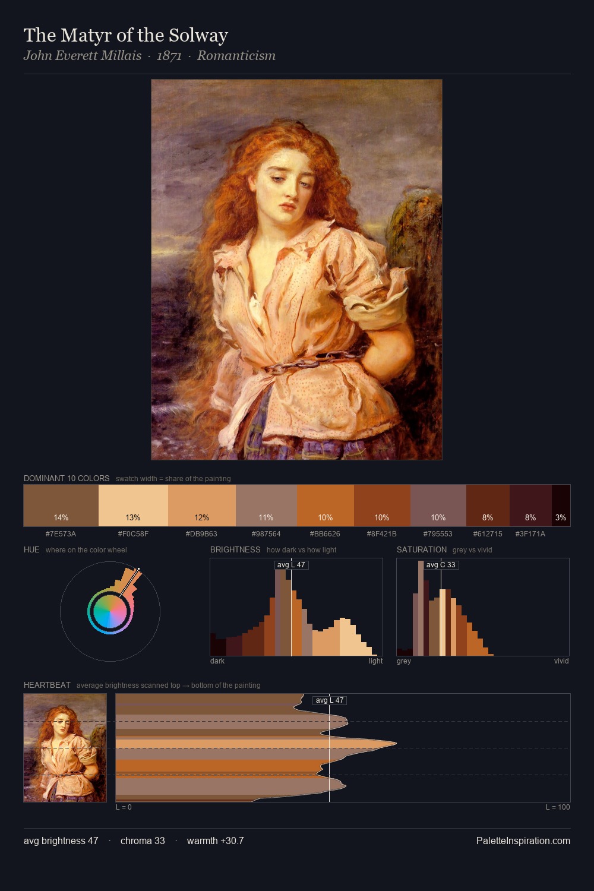Select the 3% near-black swatch
Viewport: 594px width, 891px height.
pyautogui.click(x=561, y=505)
